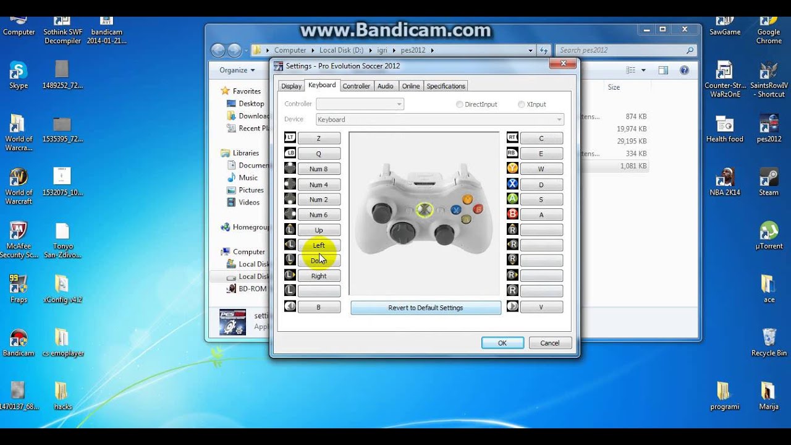The height and width of the screenshot is (445, 791).
Task: Click the Up key binding button
Action: (x=319, y=230)
